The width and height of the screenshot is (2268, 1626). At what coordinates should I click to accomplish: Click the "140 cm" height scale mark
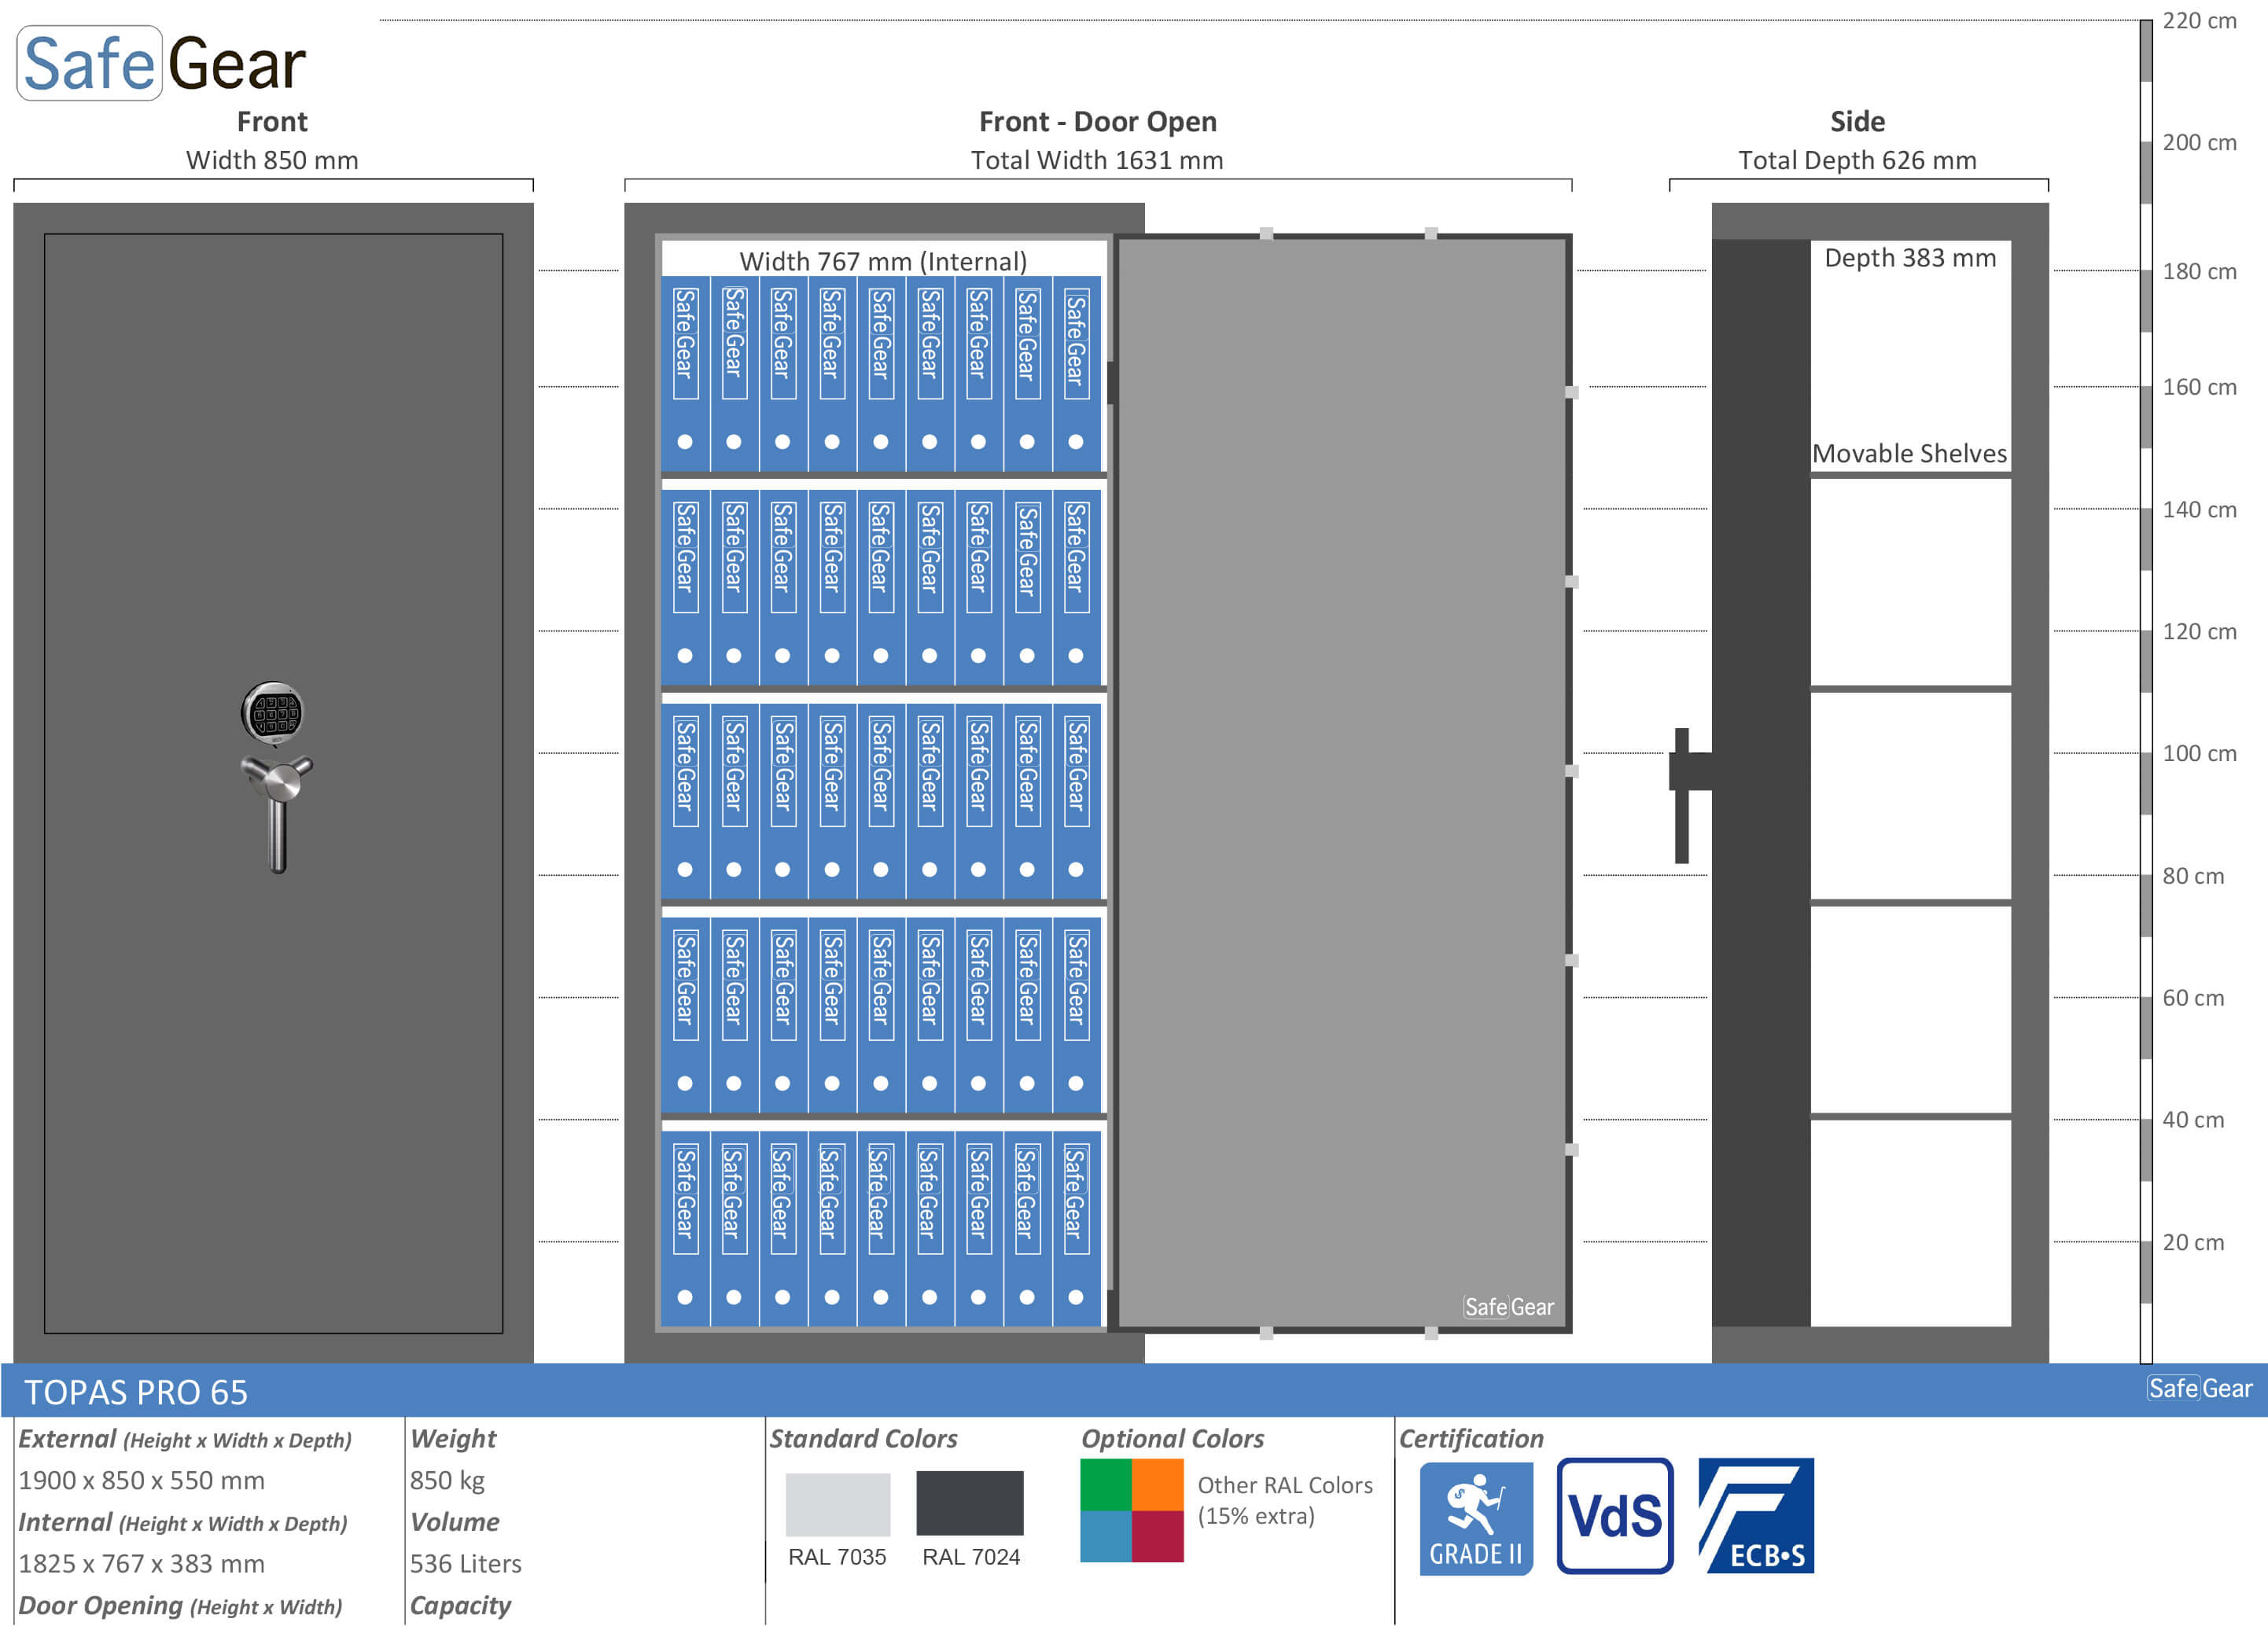click(2200, 509)
